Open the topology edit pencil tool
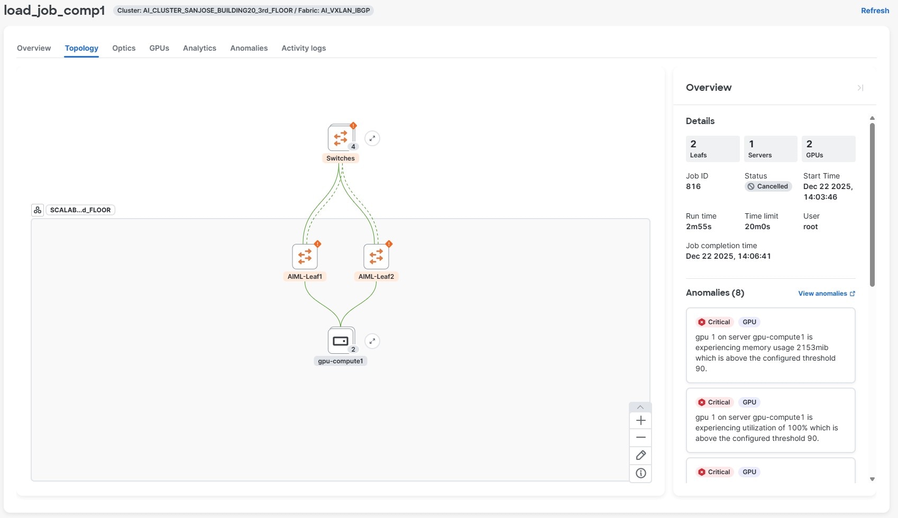 point(640,455)
